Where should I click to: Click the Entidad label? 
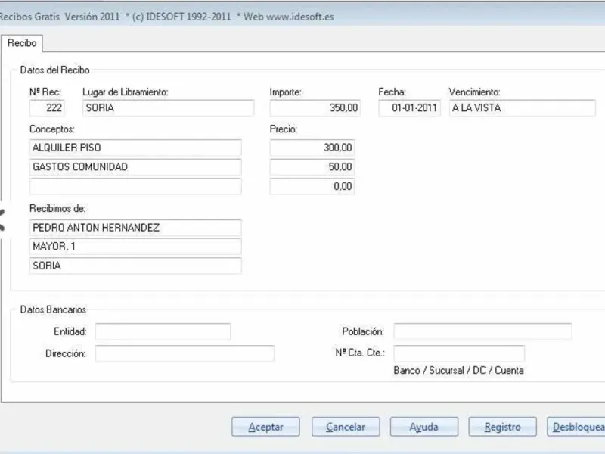pyautogui.click(x=70, y=331)
